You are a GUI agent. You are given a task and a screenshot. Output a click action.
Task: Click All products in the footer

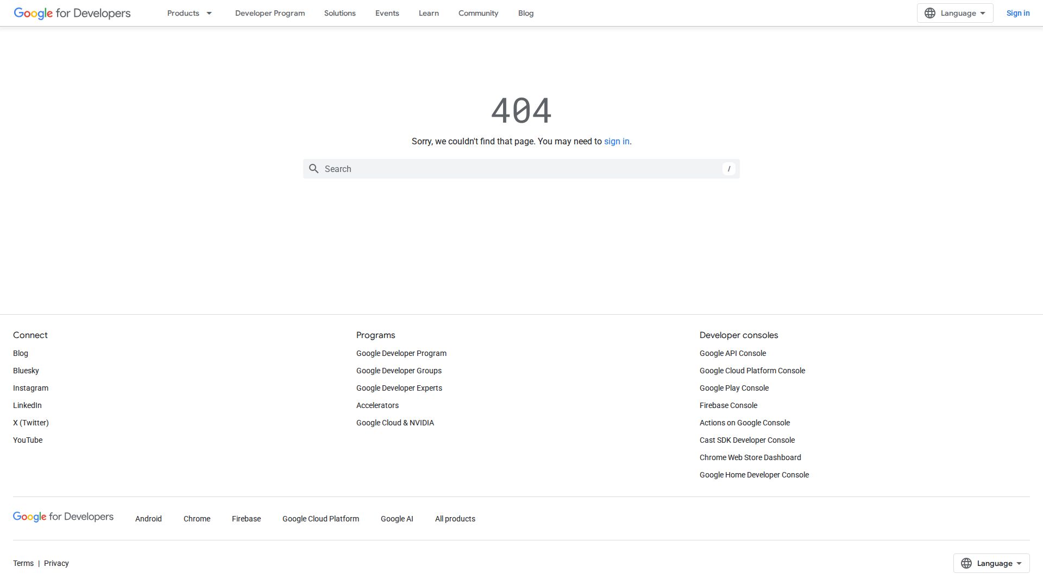click(455, 519)
